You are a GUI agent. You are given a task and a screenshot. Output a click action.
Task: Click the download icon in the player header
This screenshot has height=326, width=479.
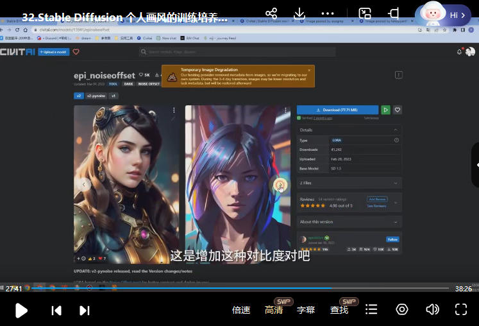(x=299, y=13)
